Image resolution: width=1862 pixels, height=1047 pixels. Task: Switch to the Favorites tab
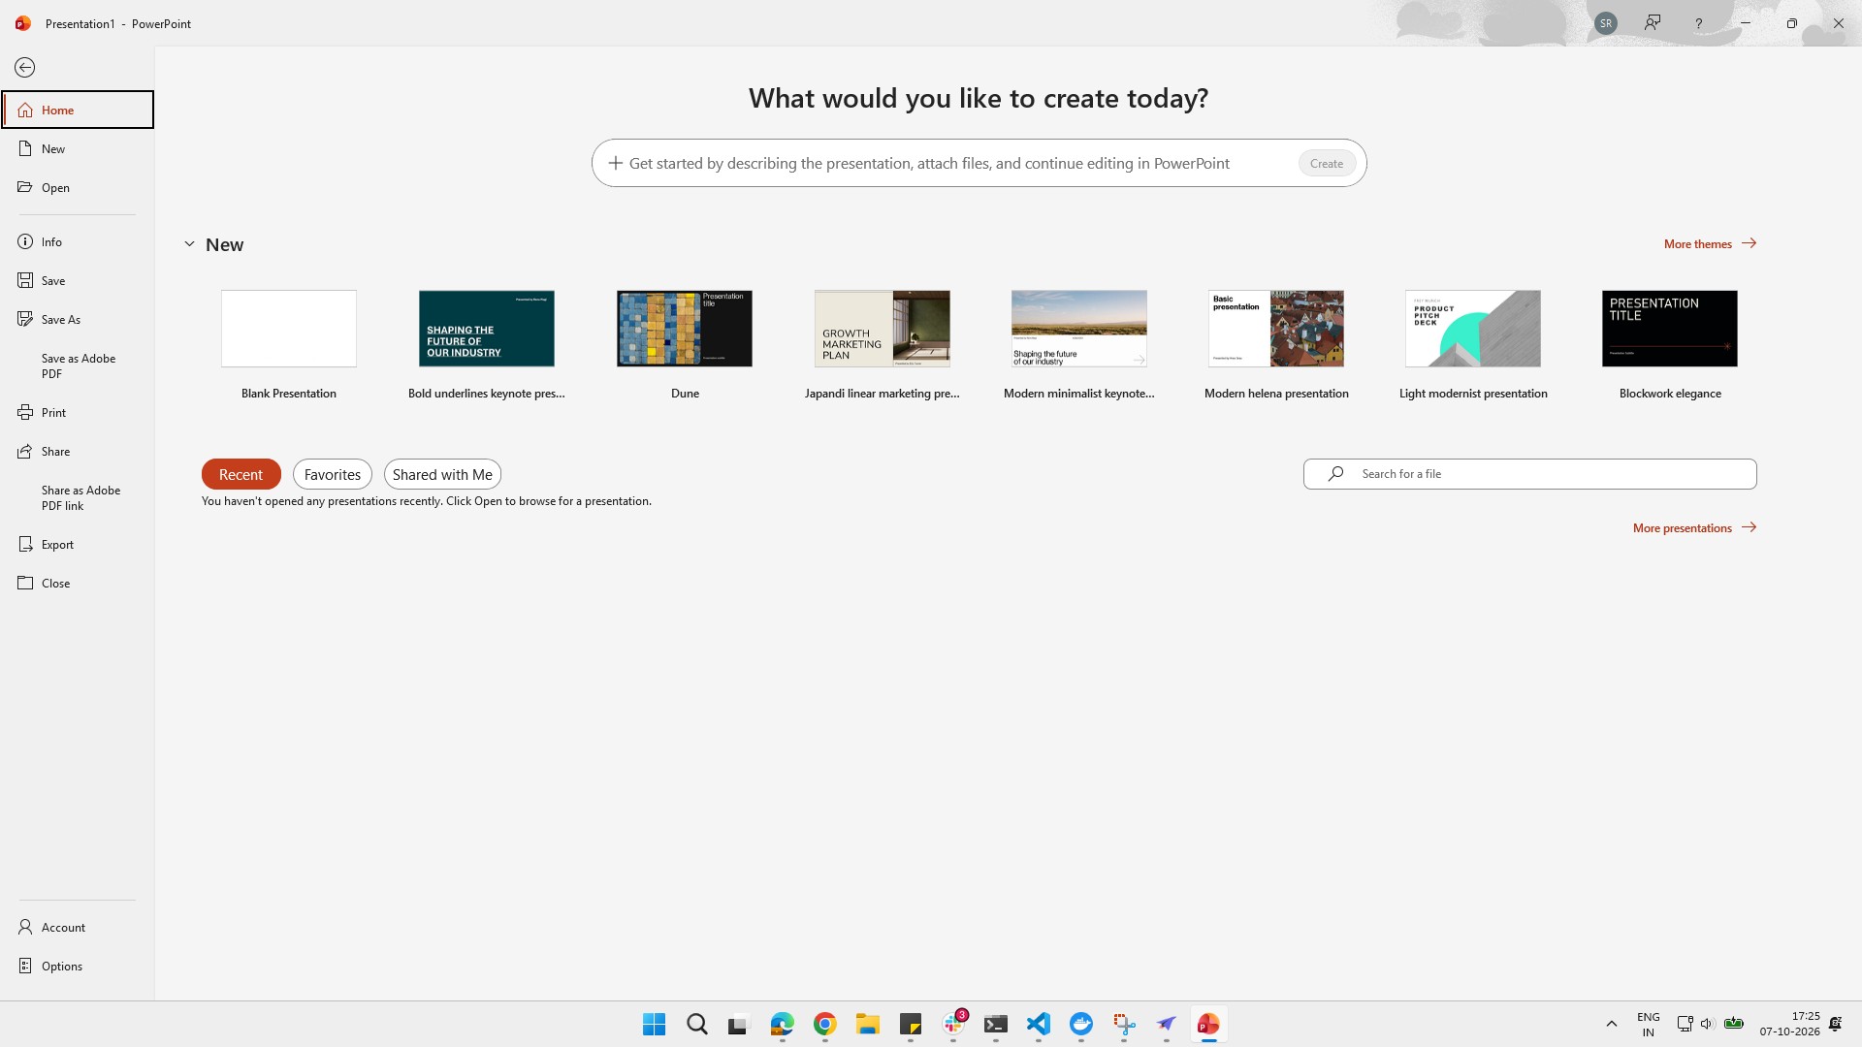[333, 474]
